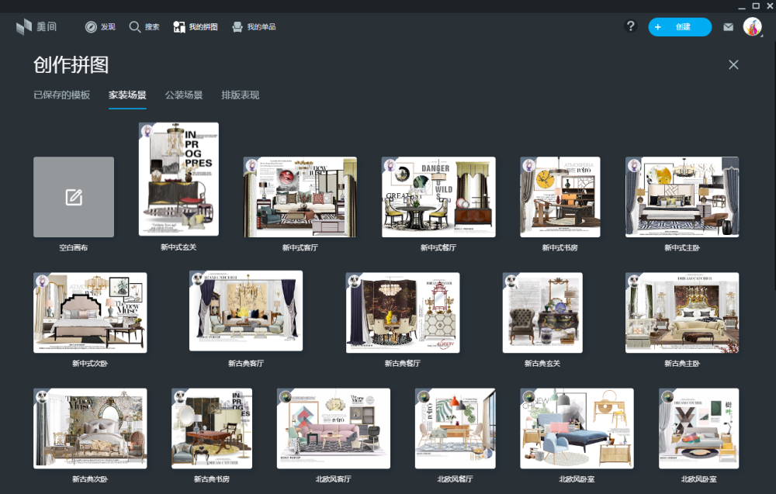The image size is (776, 494).
Task: Pick the 新中式客厅 template thumbnail
Action: 300,197
